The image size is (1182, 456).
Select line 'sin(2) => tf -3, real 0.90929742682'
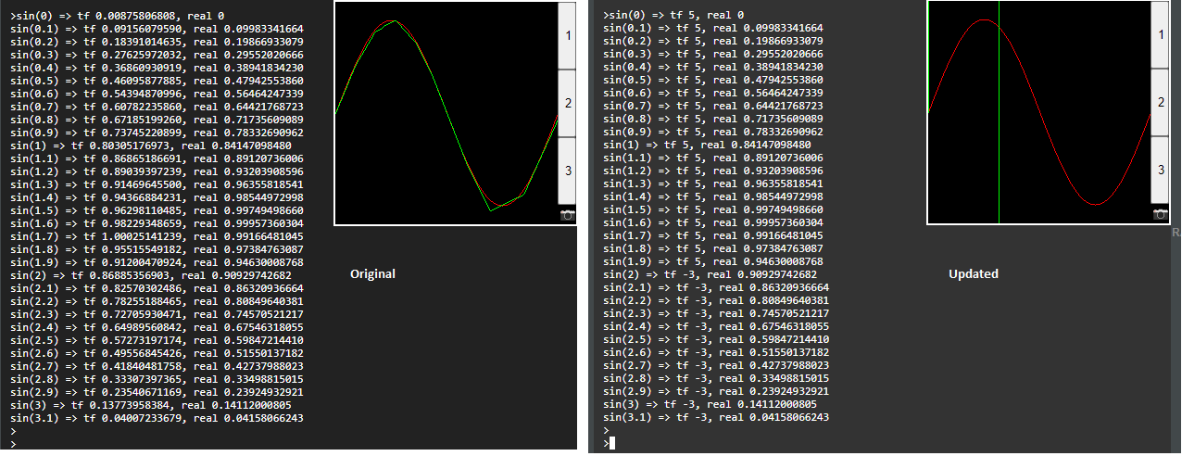click(710, 275)
